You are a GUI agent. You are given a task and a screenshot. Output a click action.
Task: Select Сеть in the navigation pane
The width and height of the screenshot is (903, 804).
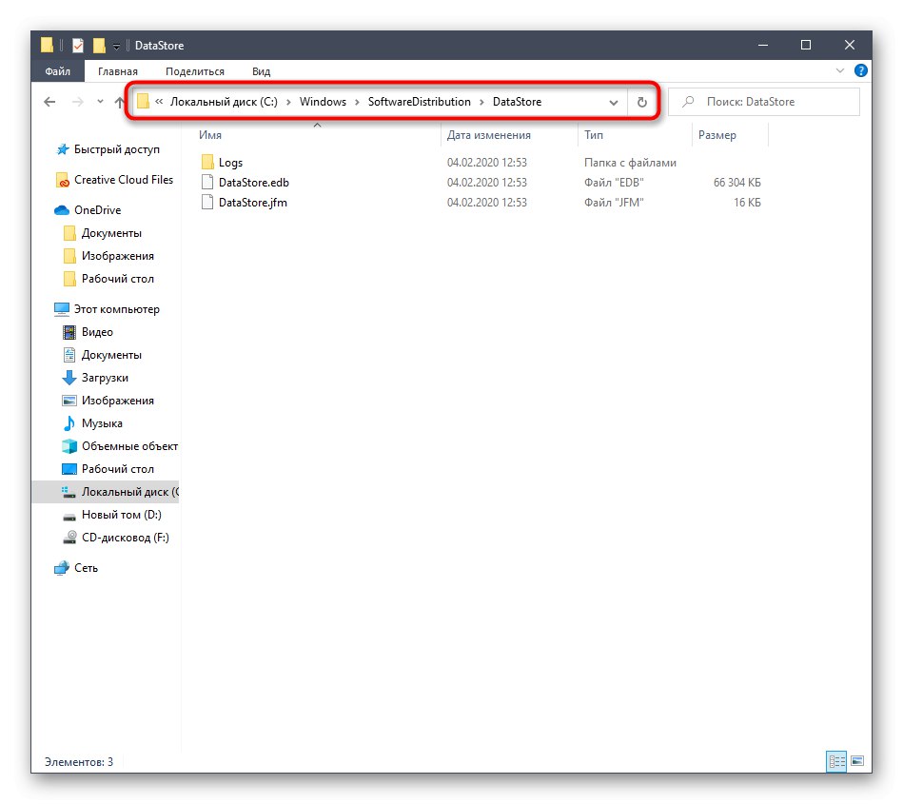pos(86,568)
